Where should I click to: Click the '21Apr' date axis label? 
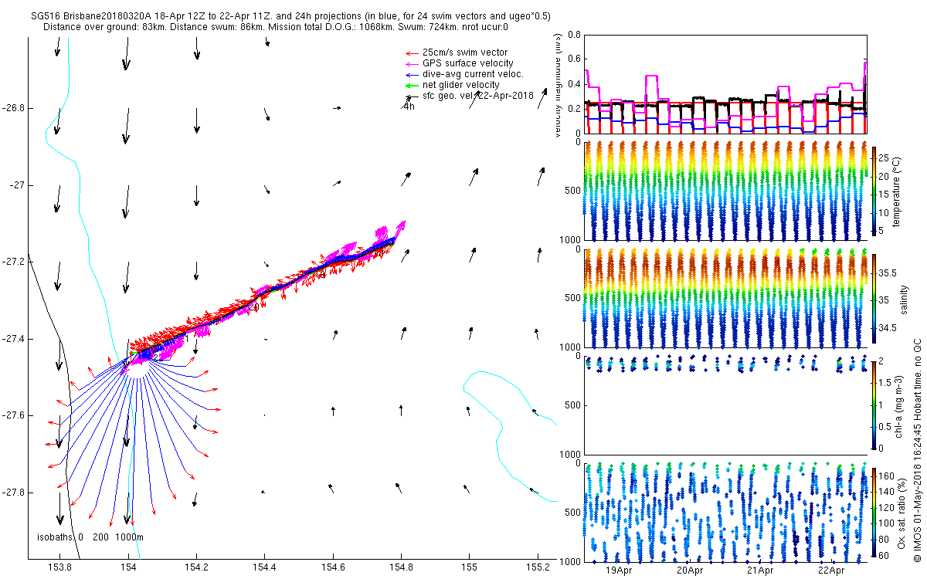(761, 571)
